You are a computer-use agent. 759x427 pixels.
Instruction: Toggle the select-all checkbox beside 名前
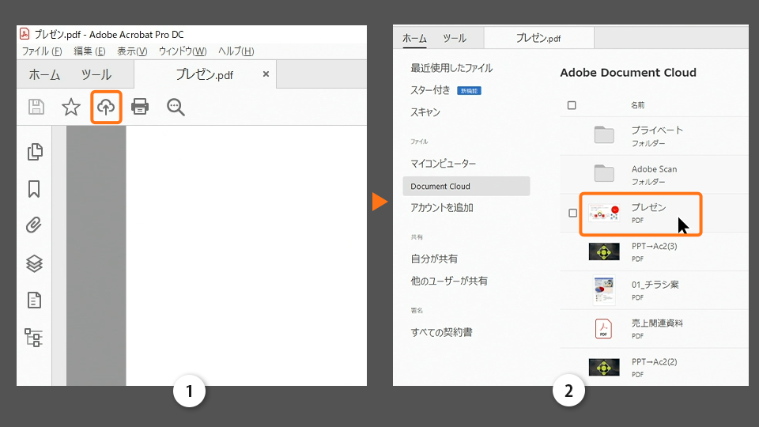[x=572, y=105]
